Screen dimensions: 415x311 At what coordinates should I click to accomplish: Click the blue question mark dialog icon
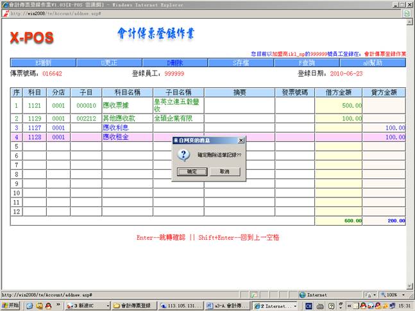tap(183, 155)
